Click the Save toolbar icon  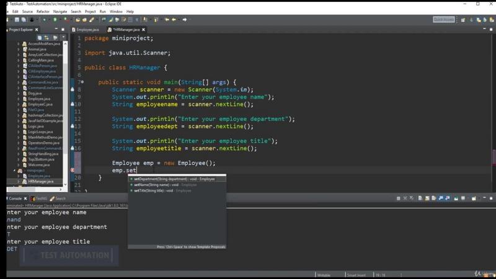coord(17,20)
